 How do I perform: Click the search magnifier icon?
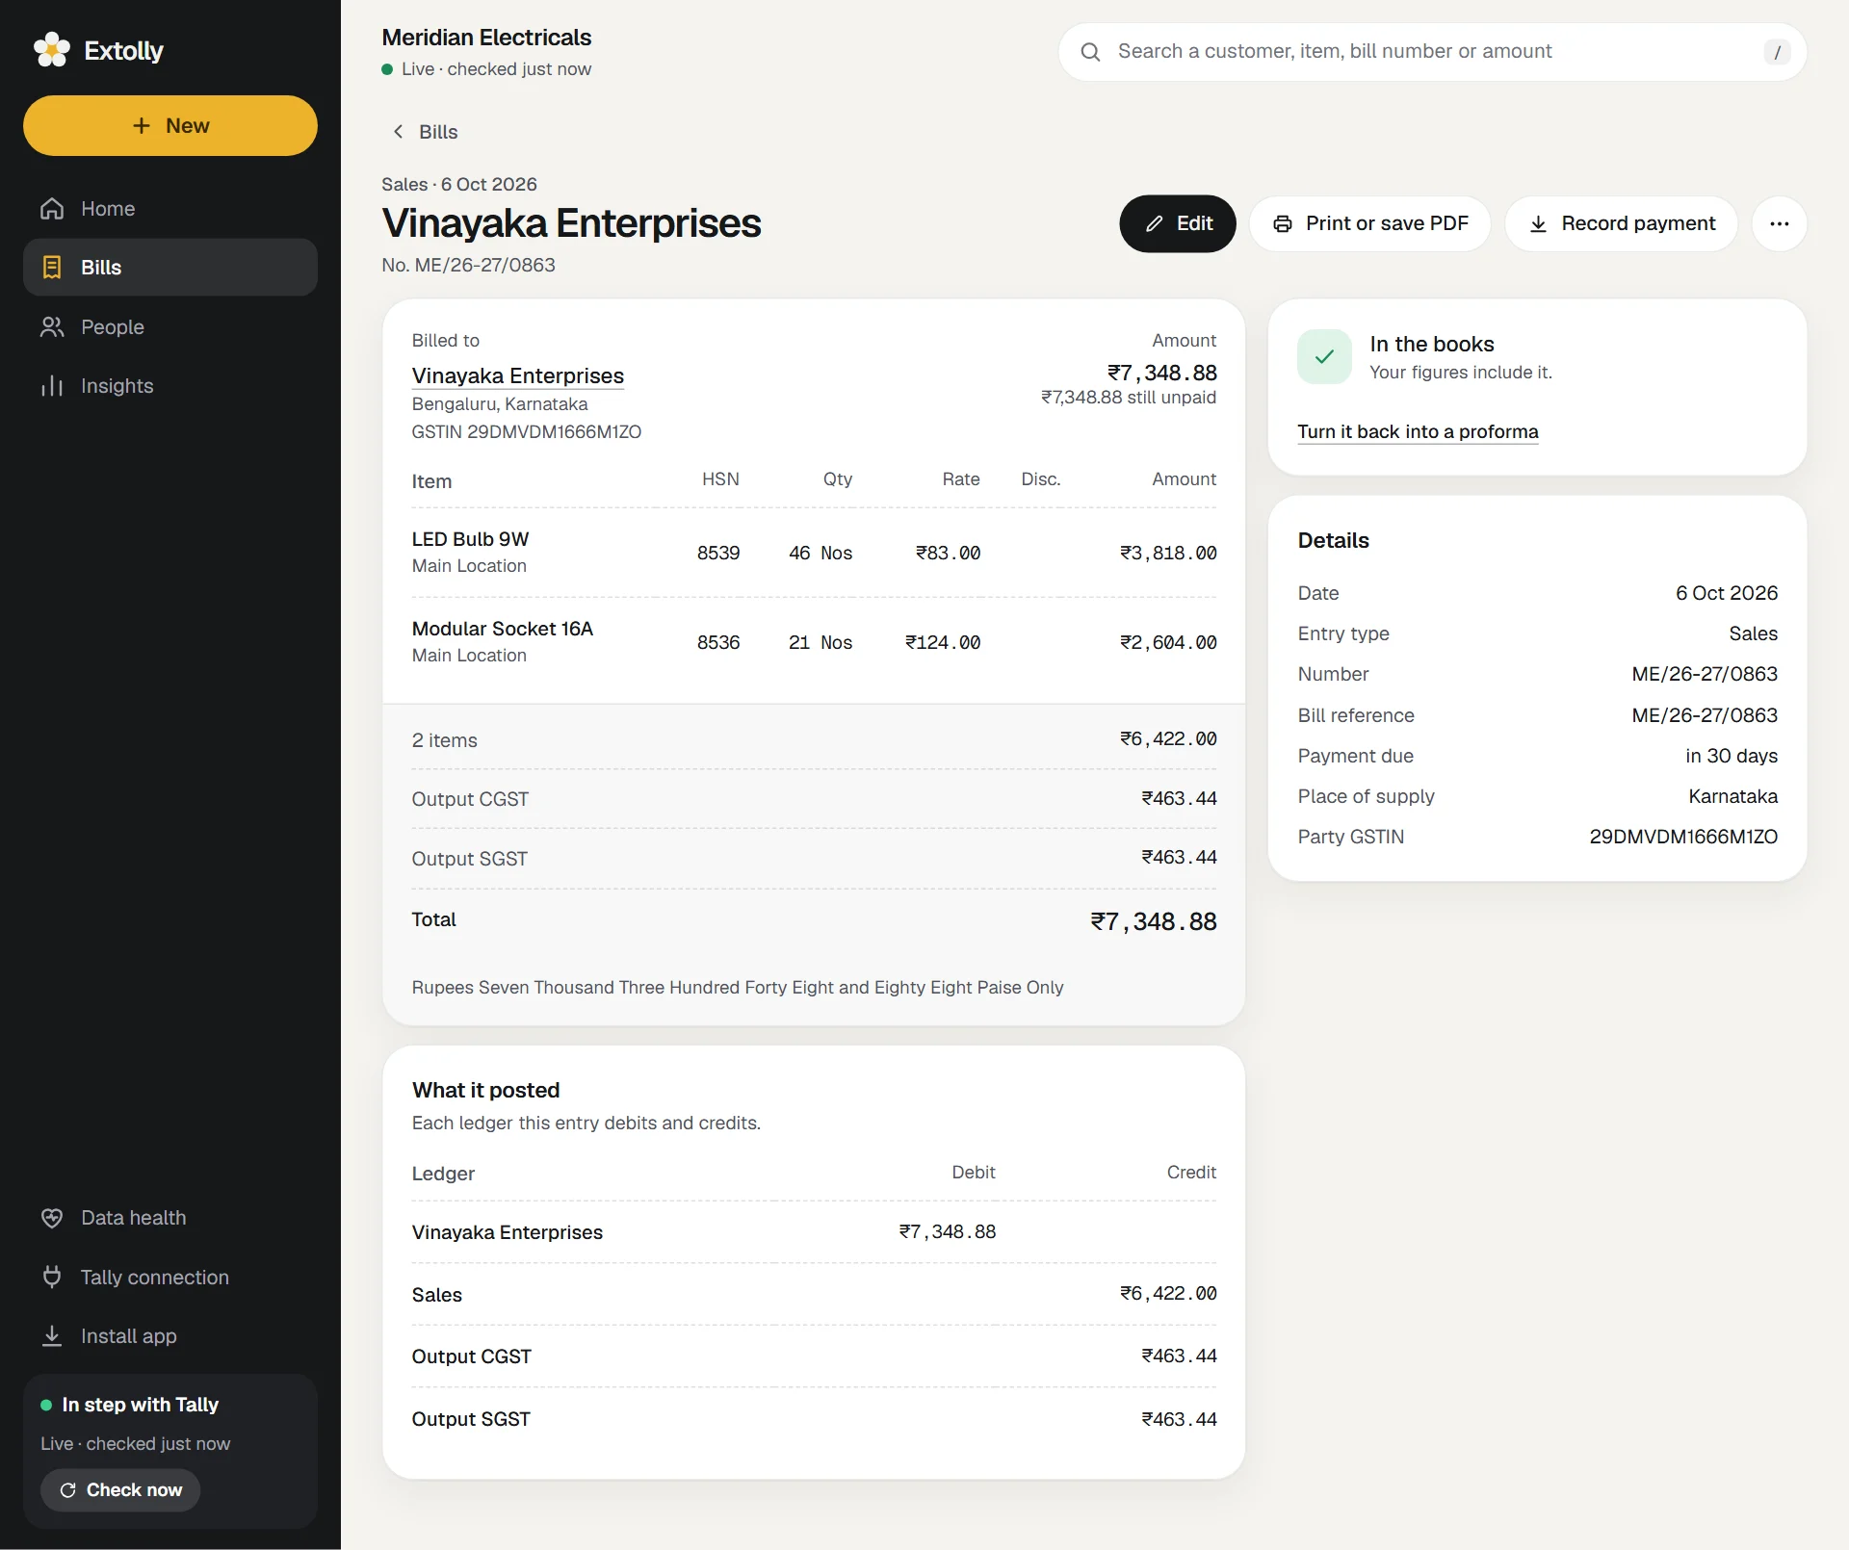coord(1090,52)
